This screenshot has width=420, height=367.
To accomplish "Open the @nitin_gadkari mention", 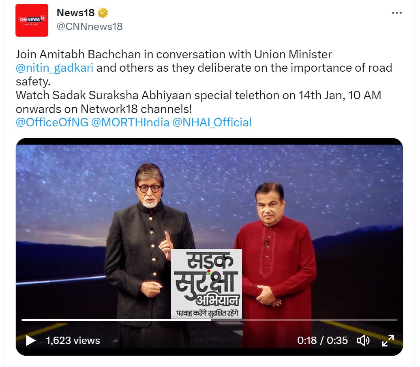I will coord(55,68).
